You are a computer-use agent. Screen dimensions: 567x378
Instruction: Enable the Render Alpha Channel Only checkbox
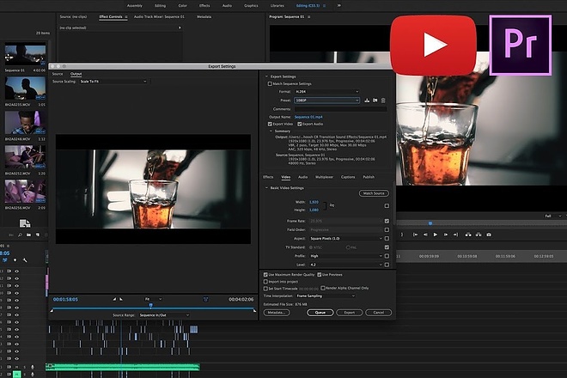click(323, 288)
